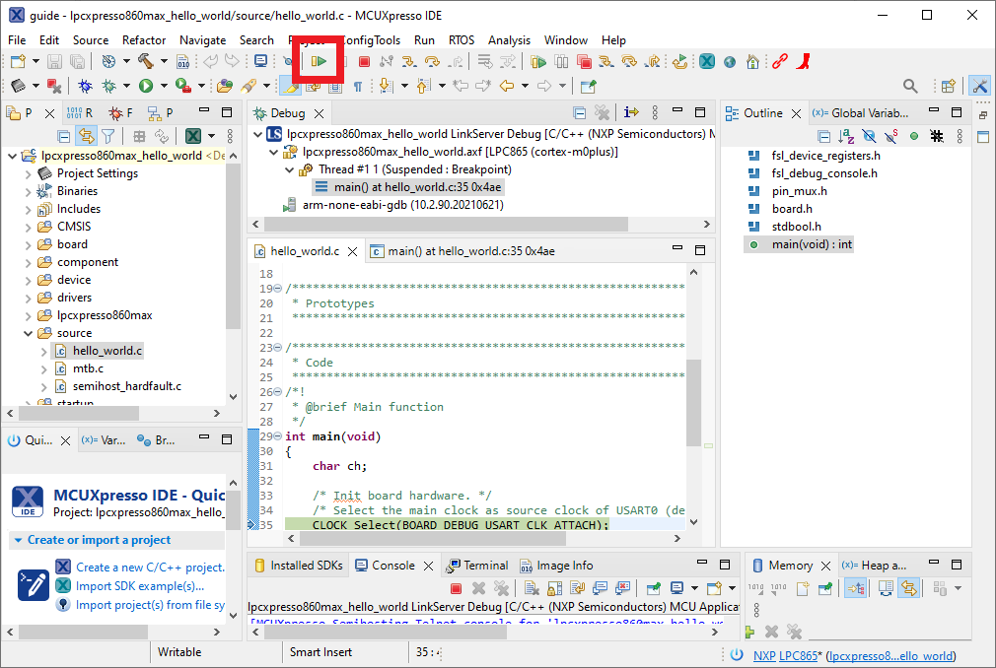
Task: Toggle Show Whitespace Characters pilcrow button
Action: tap(357, 87)
